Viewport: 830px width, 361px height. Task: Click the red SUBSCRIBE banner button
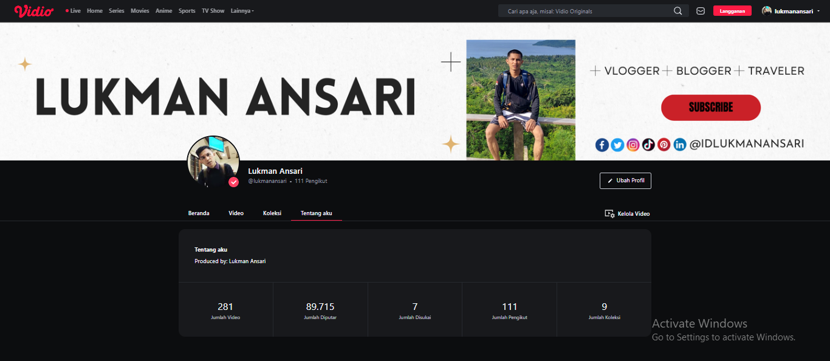(x=710, y=108)
